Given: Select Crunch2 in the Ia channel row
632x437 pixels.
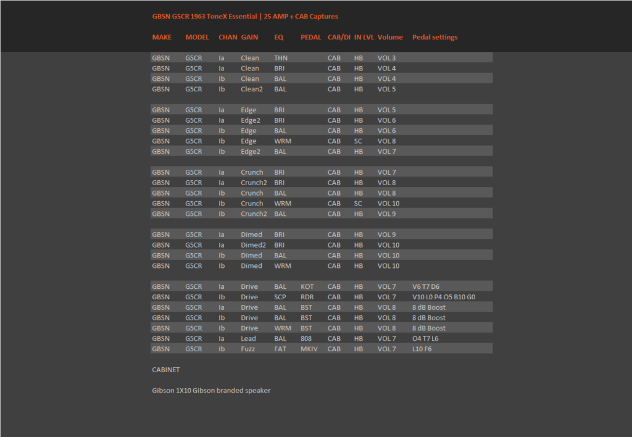Looking at the screenshot, I should (254, 183).
